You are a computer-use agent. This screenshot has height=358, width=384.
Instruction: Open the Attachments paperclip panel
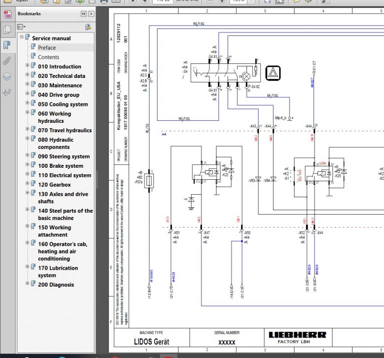pos(6,61)
